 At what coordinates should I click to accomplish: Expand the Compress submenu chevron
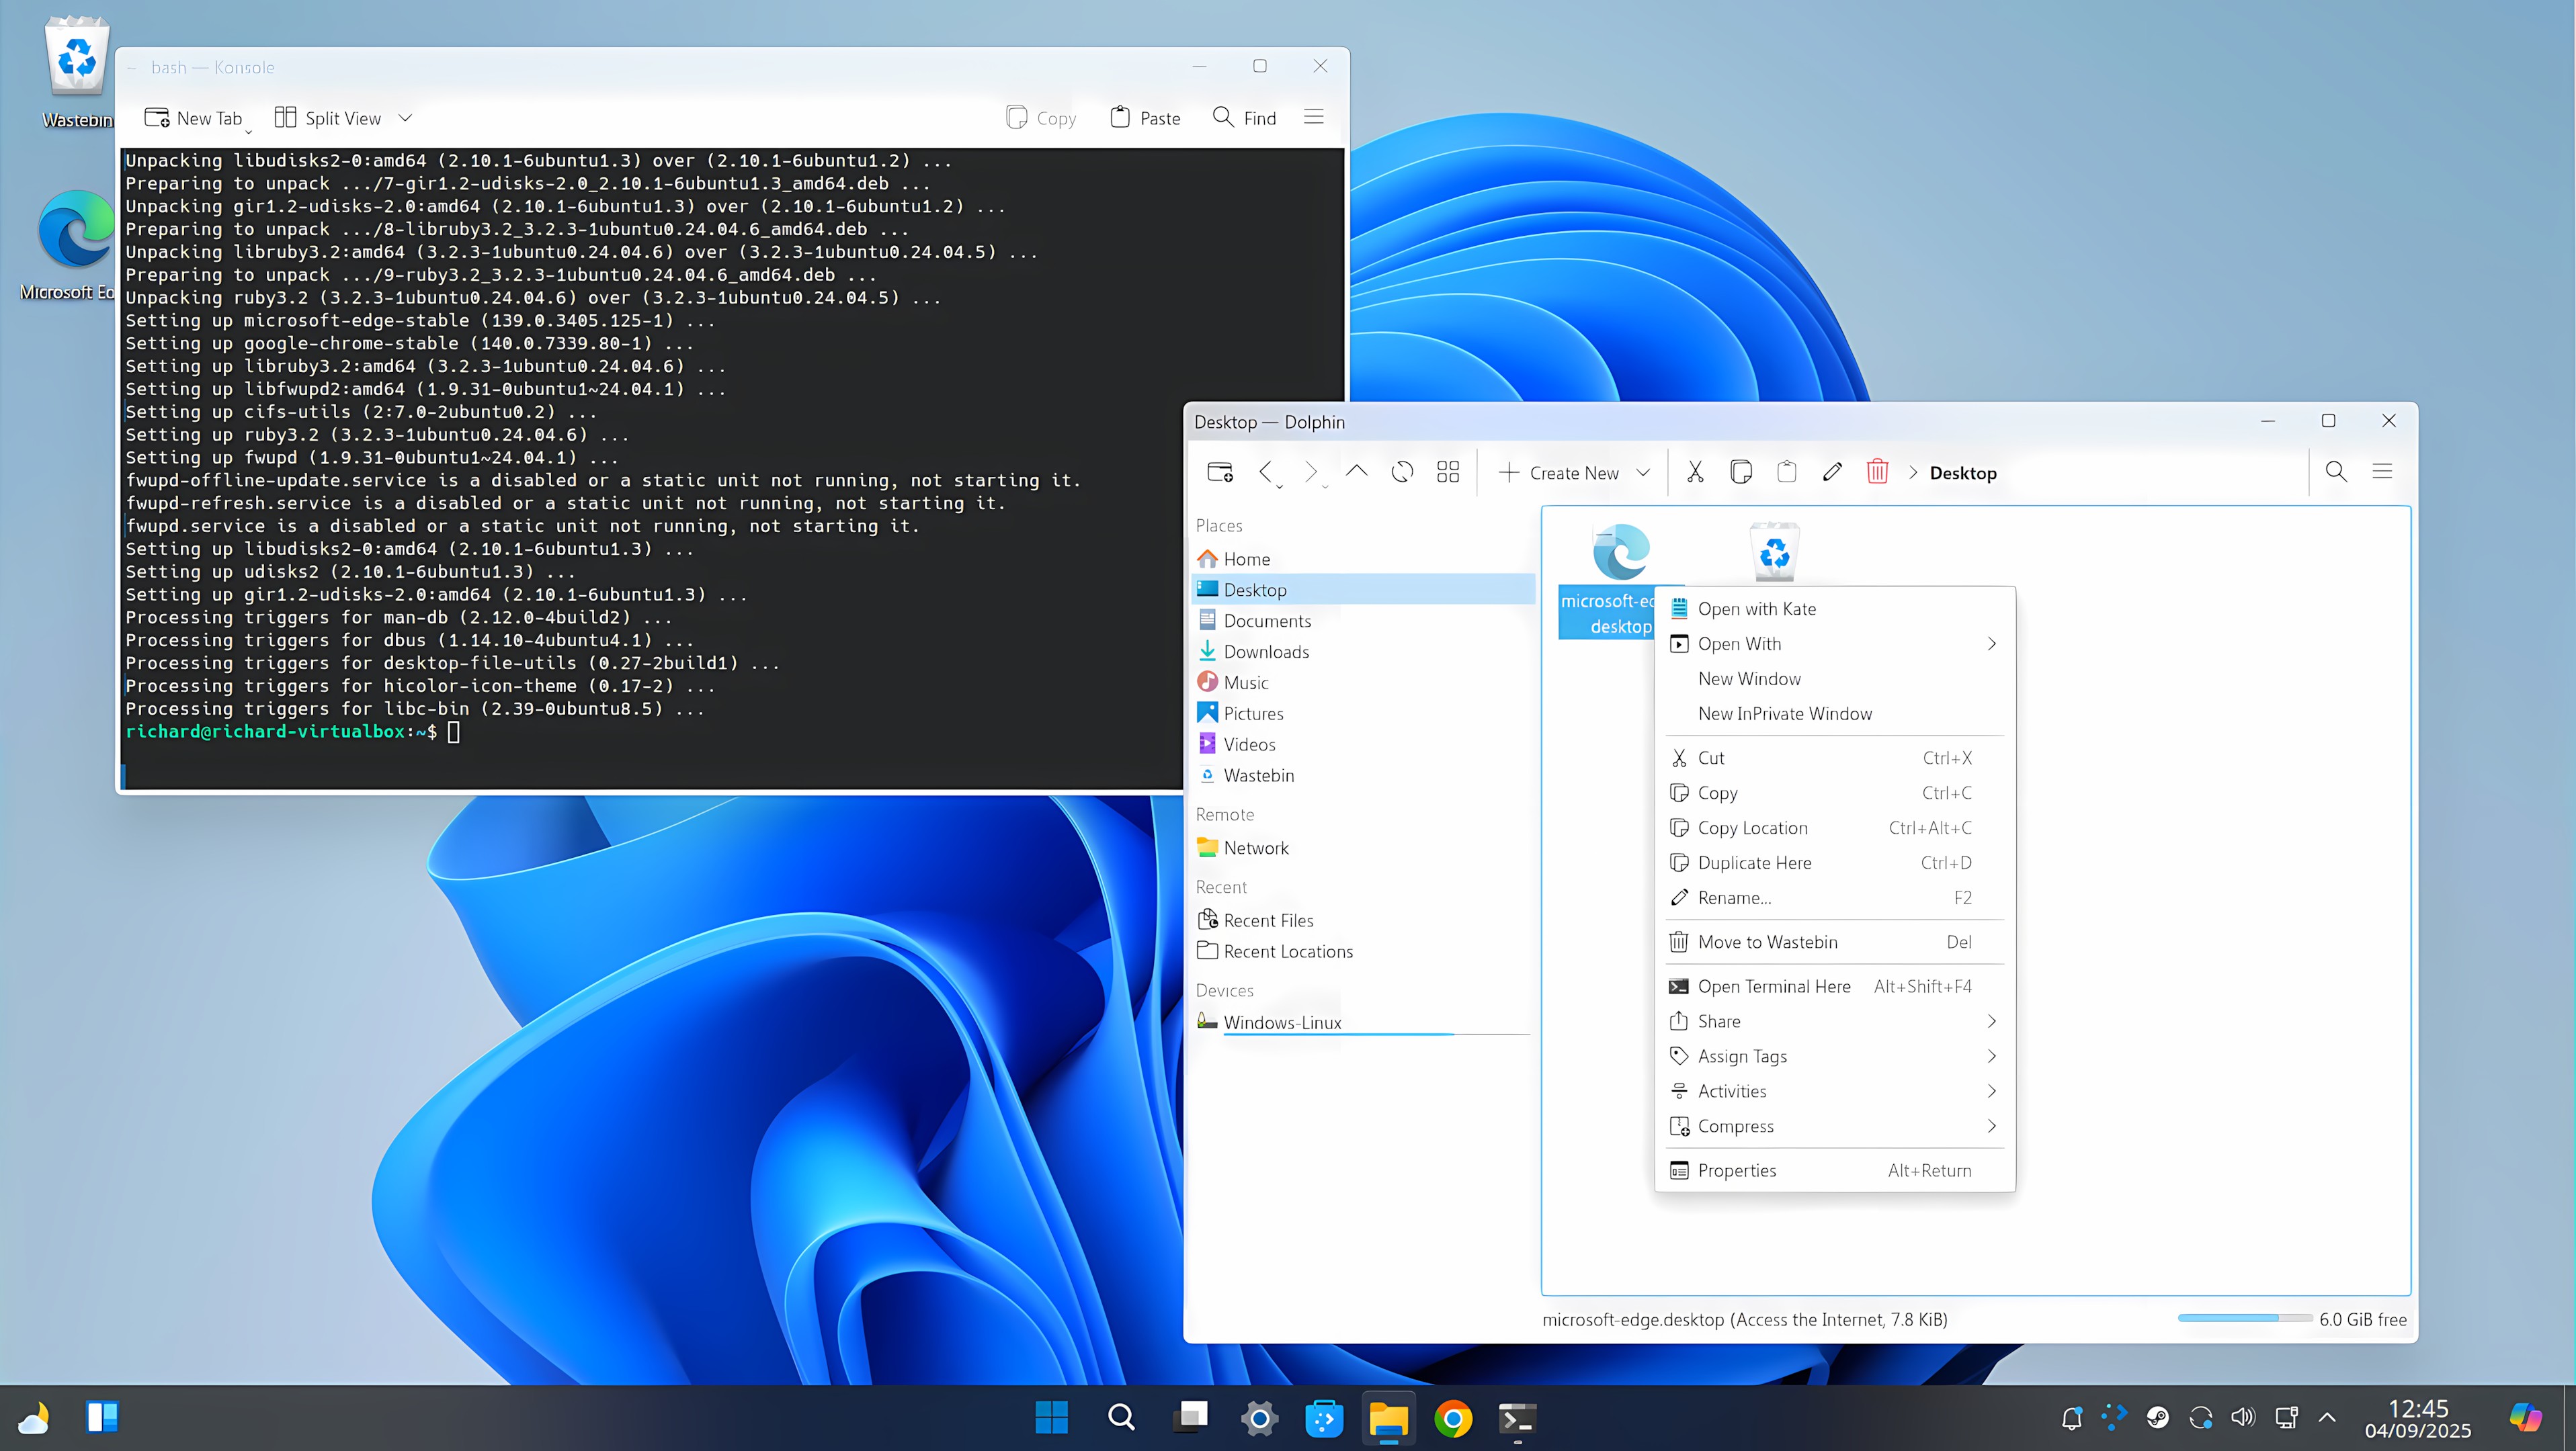(1991, 1127)
